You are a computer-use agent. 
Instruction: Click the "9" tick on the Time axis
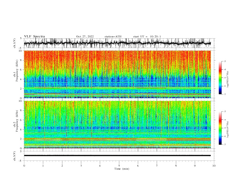tap(195, 166)
